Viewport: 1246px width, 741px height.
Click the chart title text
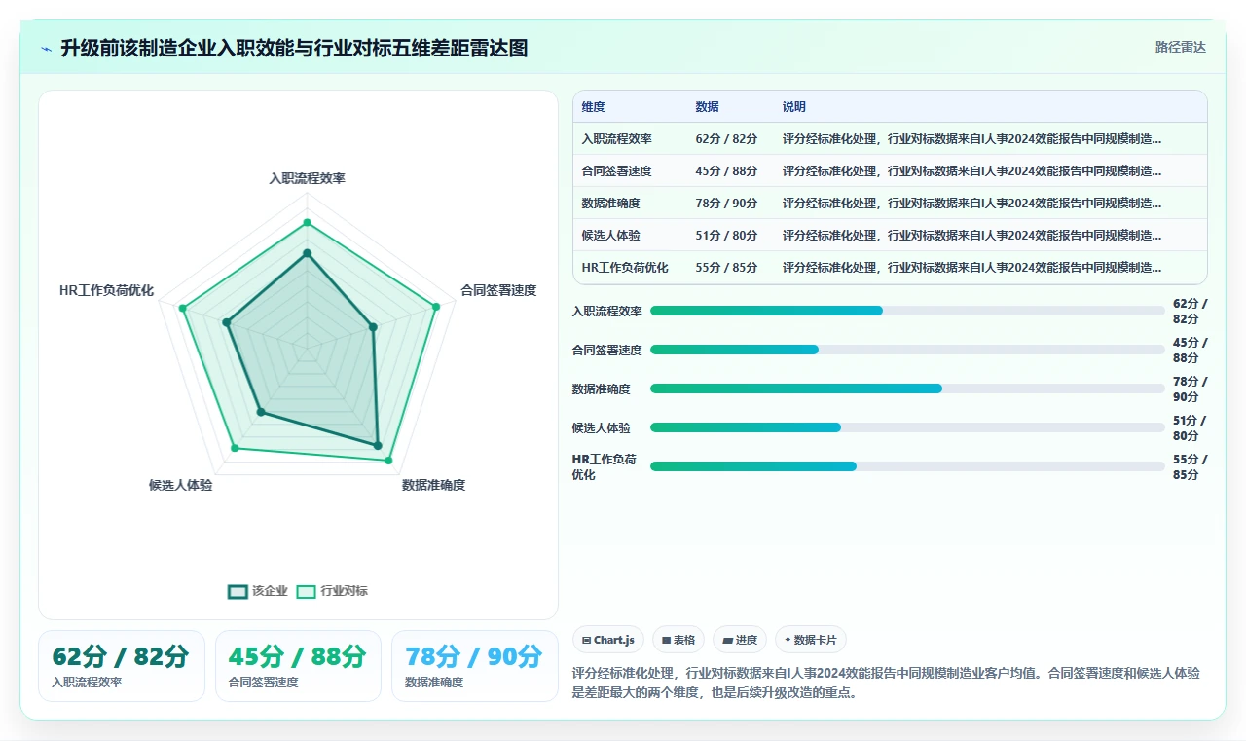tap(294, 48)
